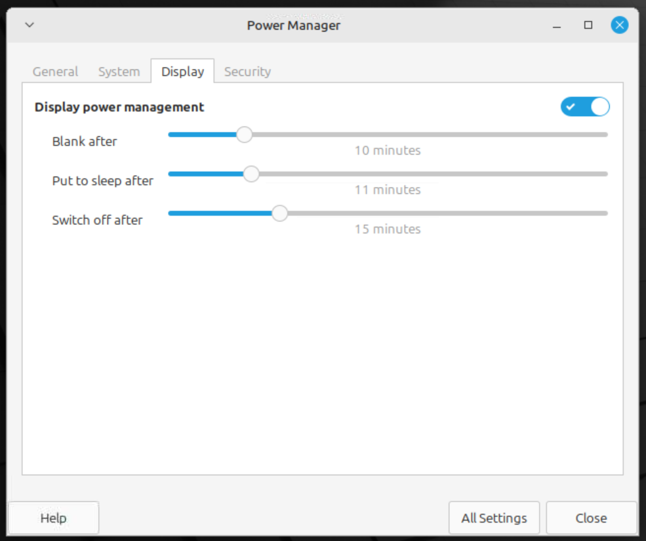Click the Blank after slider handle

coord(245,134)
